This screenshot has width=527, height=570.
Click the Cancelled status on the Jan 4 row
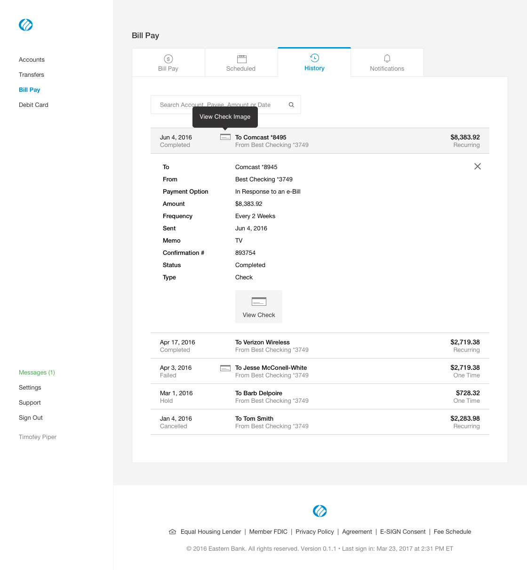pyautogui.click(x=174, y=426)
